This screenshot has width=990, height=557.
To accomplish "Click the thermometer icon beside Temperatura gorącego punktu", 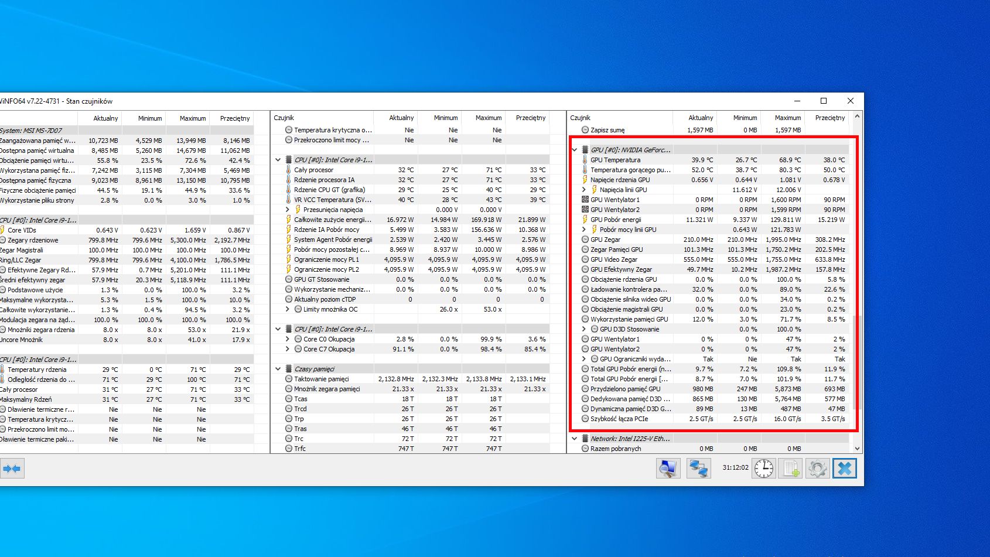I will point(585,170).
